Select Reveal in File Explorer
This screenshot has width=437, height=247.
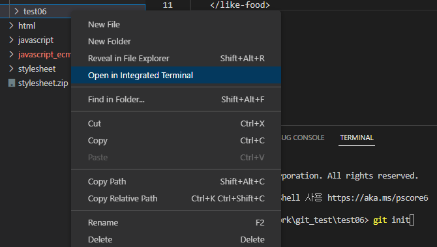pos(176,59)
